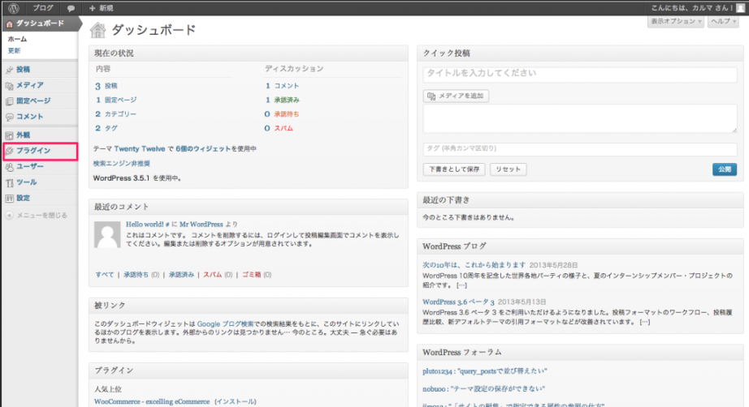
Task: Collapse sidebar with メニューを閉じる
Action: coord(42,216)
